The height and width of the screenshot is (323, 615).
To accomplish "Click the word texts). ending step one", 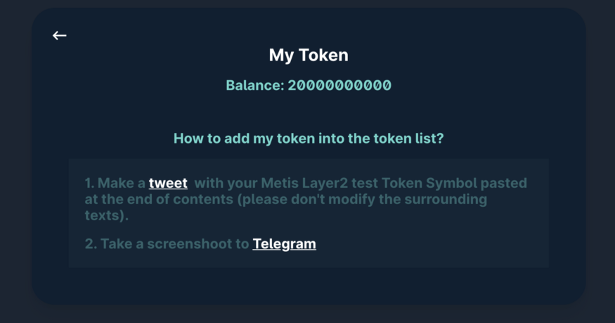I will [x=107, y=215].
